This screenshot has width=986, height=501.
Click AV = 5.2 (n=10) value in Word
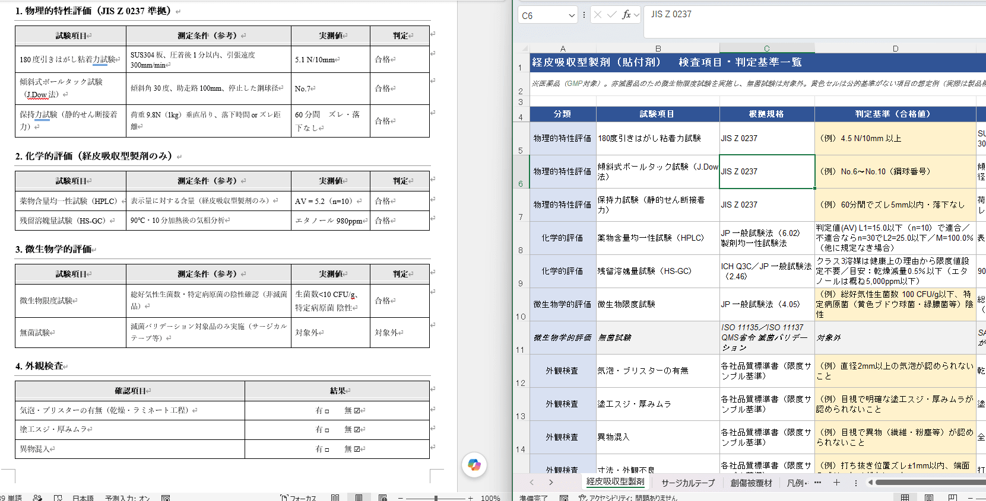click(x=325, y=201)
